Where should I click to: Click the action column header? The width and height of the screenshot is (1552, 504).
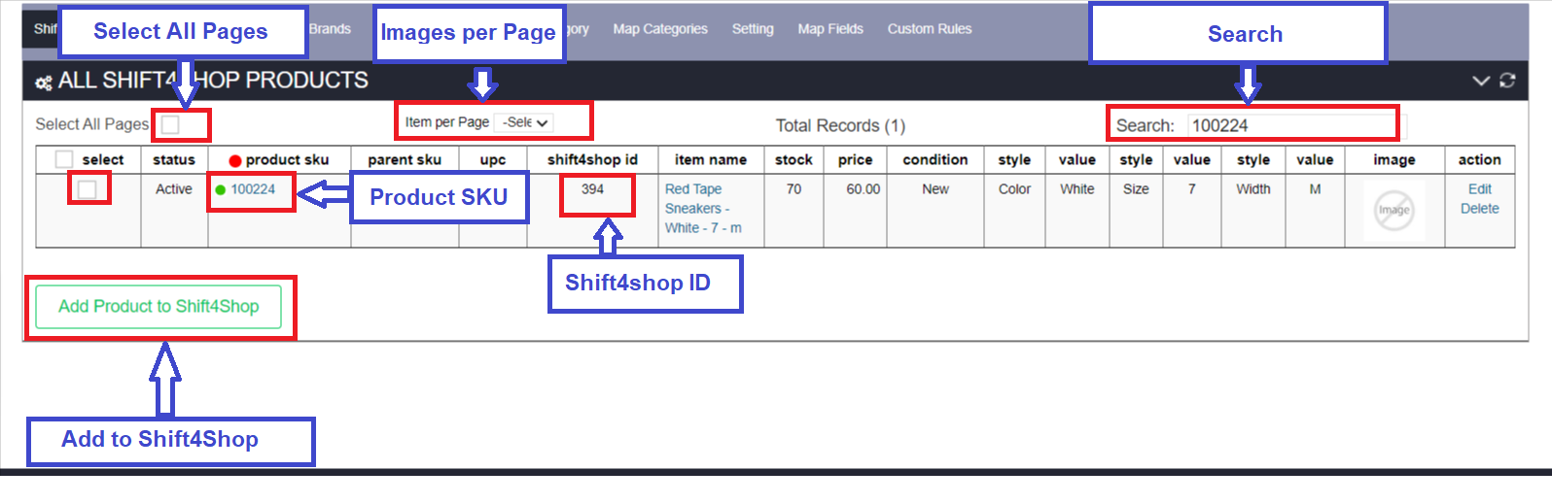pos(1479,159)
